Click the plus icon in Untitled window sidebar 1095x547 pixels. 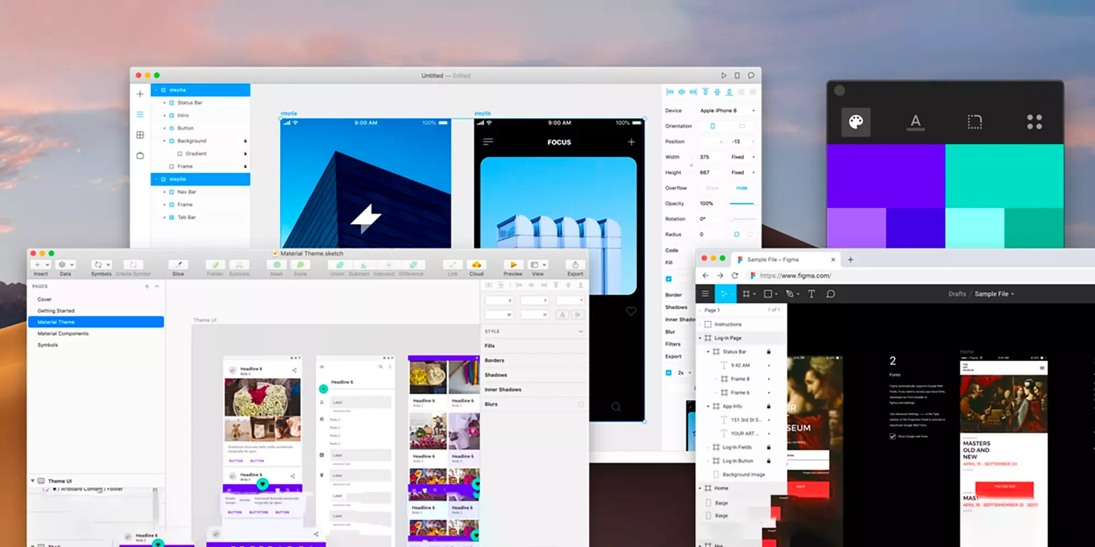coord(140,94)
